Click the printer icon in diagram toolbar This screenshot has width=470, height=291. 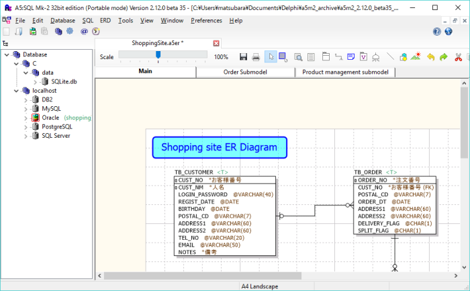(256, 56)
